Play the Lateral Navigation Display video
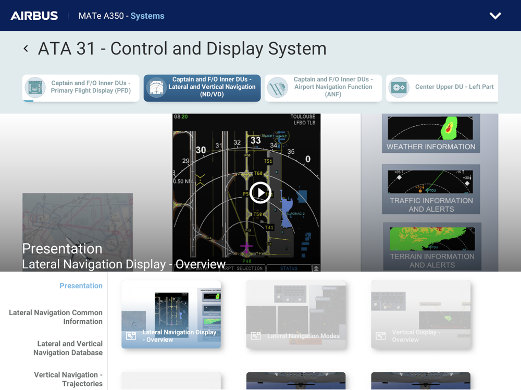 coord(260,193)
